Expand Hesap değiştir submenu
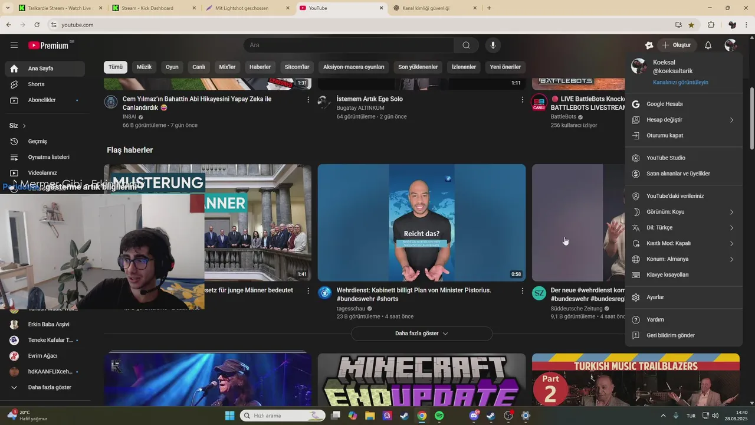755x425 pixels. tap(684, 120)
